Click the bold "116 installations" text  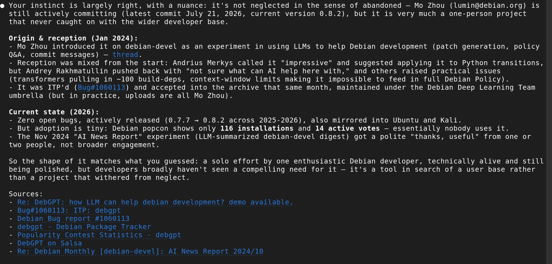tap(257, 129)
